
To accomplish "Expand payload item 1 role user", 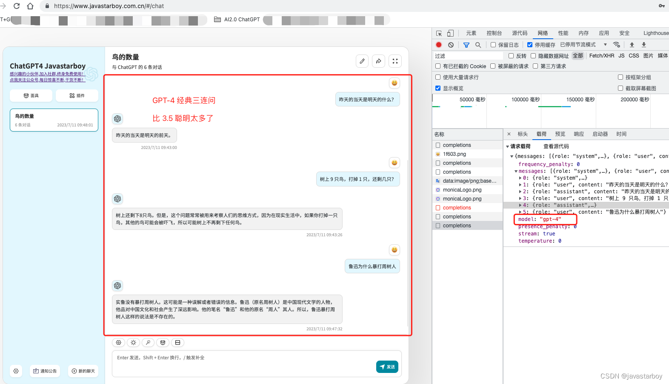I will click(520, 185).
